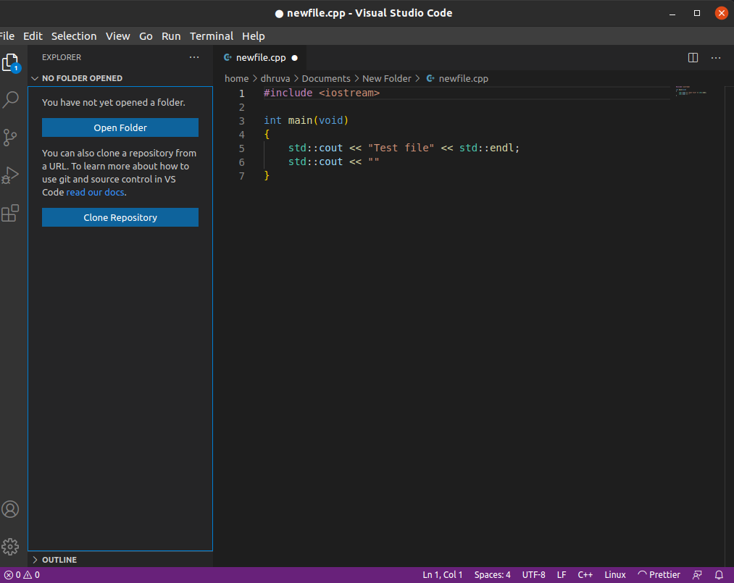Open the Manage gear icon
The width and height of the screenshot is (734, 583).
pyautogui.click(x=10, y=547)
